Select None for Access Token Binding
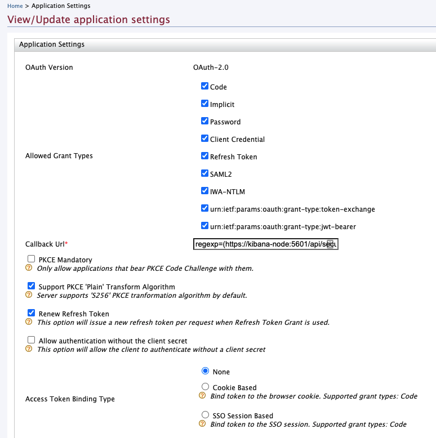436x438 pixels. pos(206,371)
